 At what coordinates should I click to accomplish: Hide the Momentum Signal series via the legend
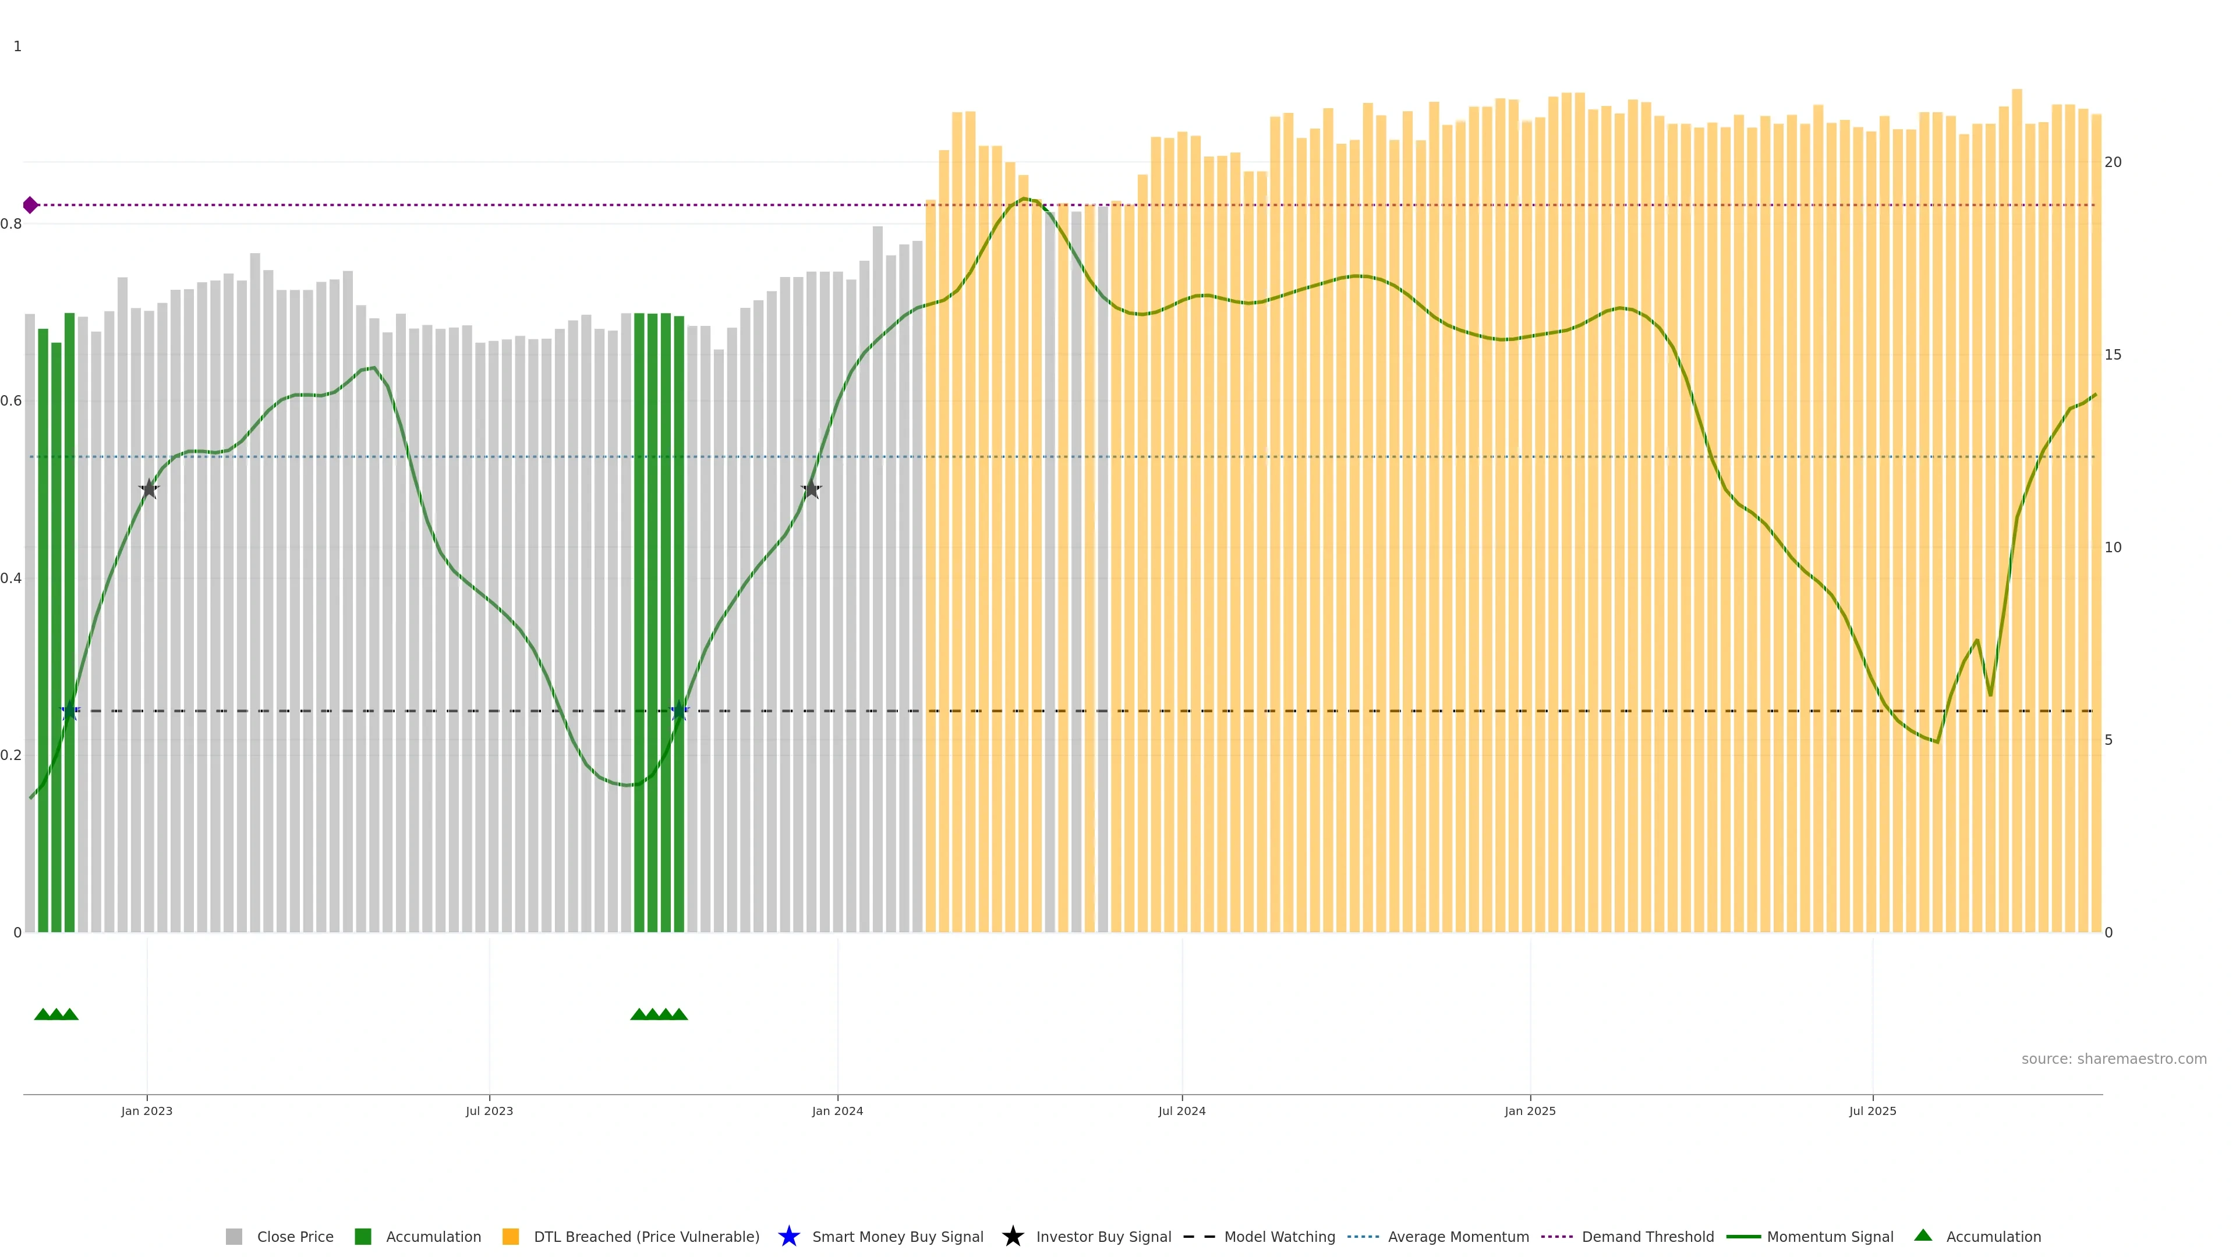tap(1830, 1237)
